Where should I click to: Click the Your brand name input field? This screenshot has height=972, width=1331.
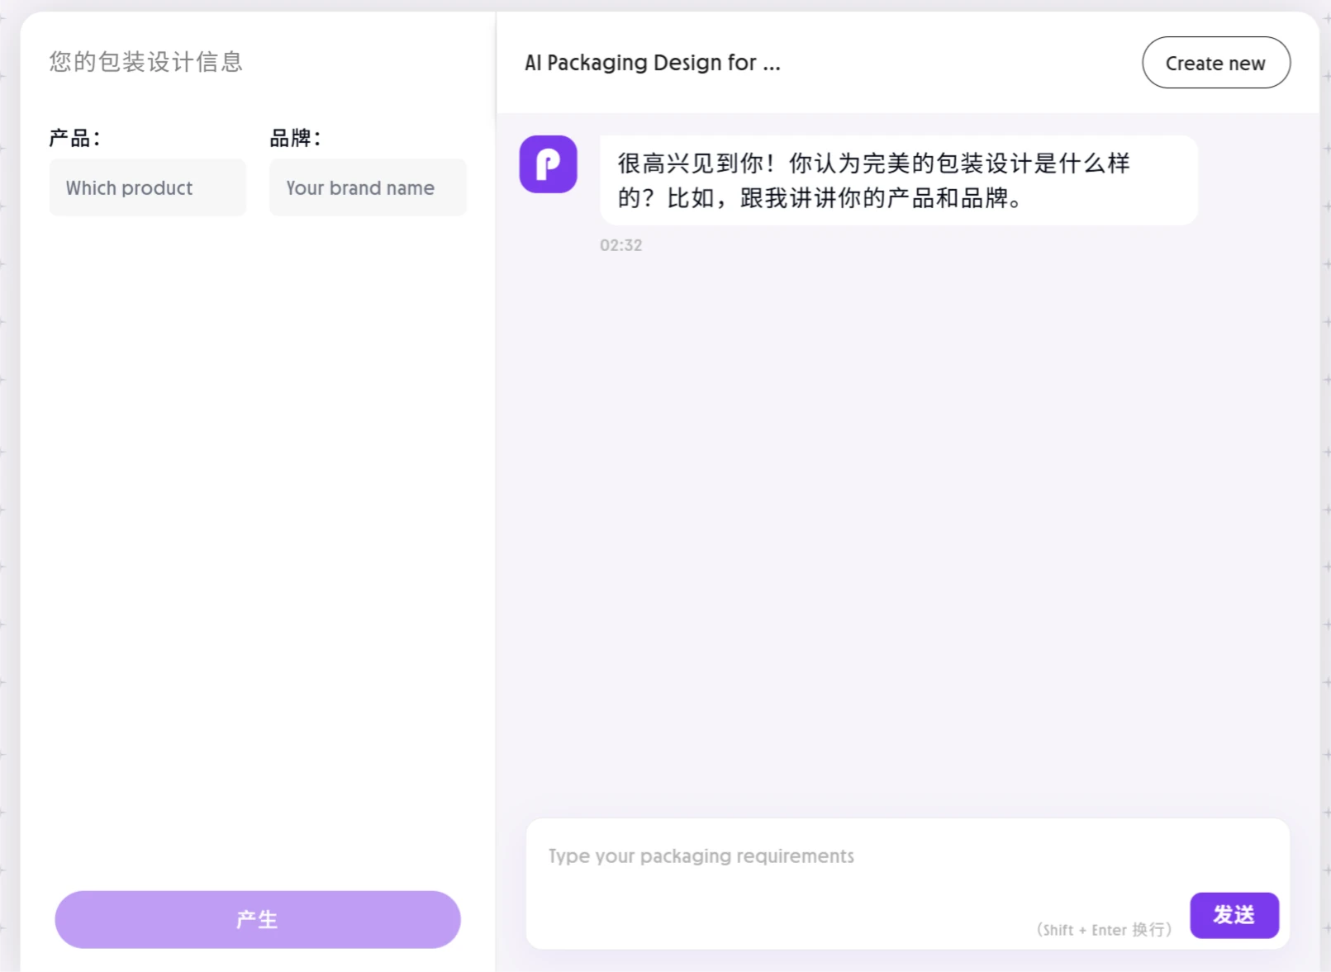367,187
